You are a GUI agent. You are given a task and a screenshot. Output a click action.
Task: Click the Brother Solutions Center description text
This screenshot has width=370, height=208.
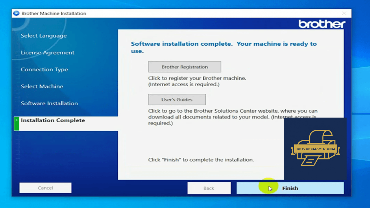click(x=233, y=117)
